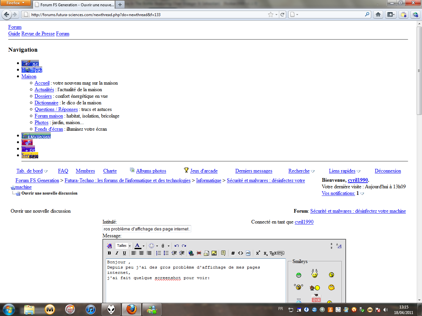Screen dimensions: 422x316
Task: Toggle underline formatting in the editor
Action: 124,253
